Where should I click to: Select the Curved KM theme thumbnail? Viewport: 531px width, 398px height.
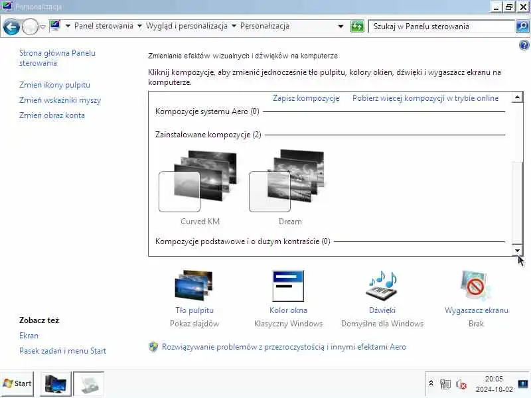click(198, 181)
